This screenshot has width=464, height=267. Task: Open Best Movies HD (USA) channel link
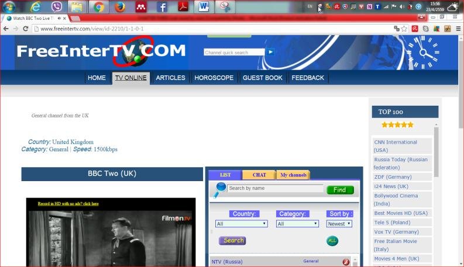point(402,213)
